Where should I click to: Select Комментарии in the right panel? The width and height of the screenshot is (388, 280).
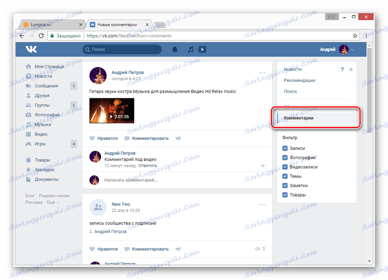click(x=317, y=118)
